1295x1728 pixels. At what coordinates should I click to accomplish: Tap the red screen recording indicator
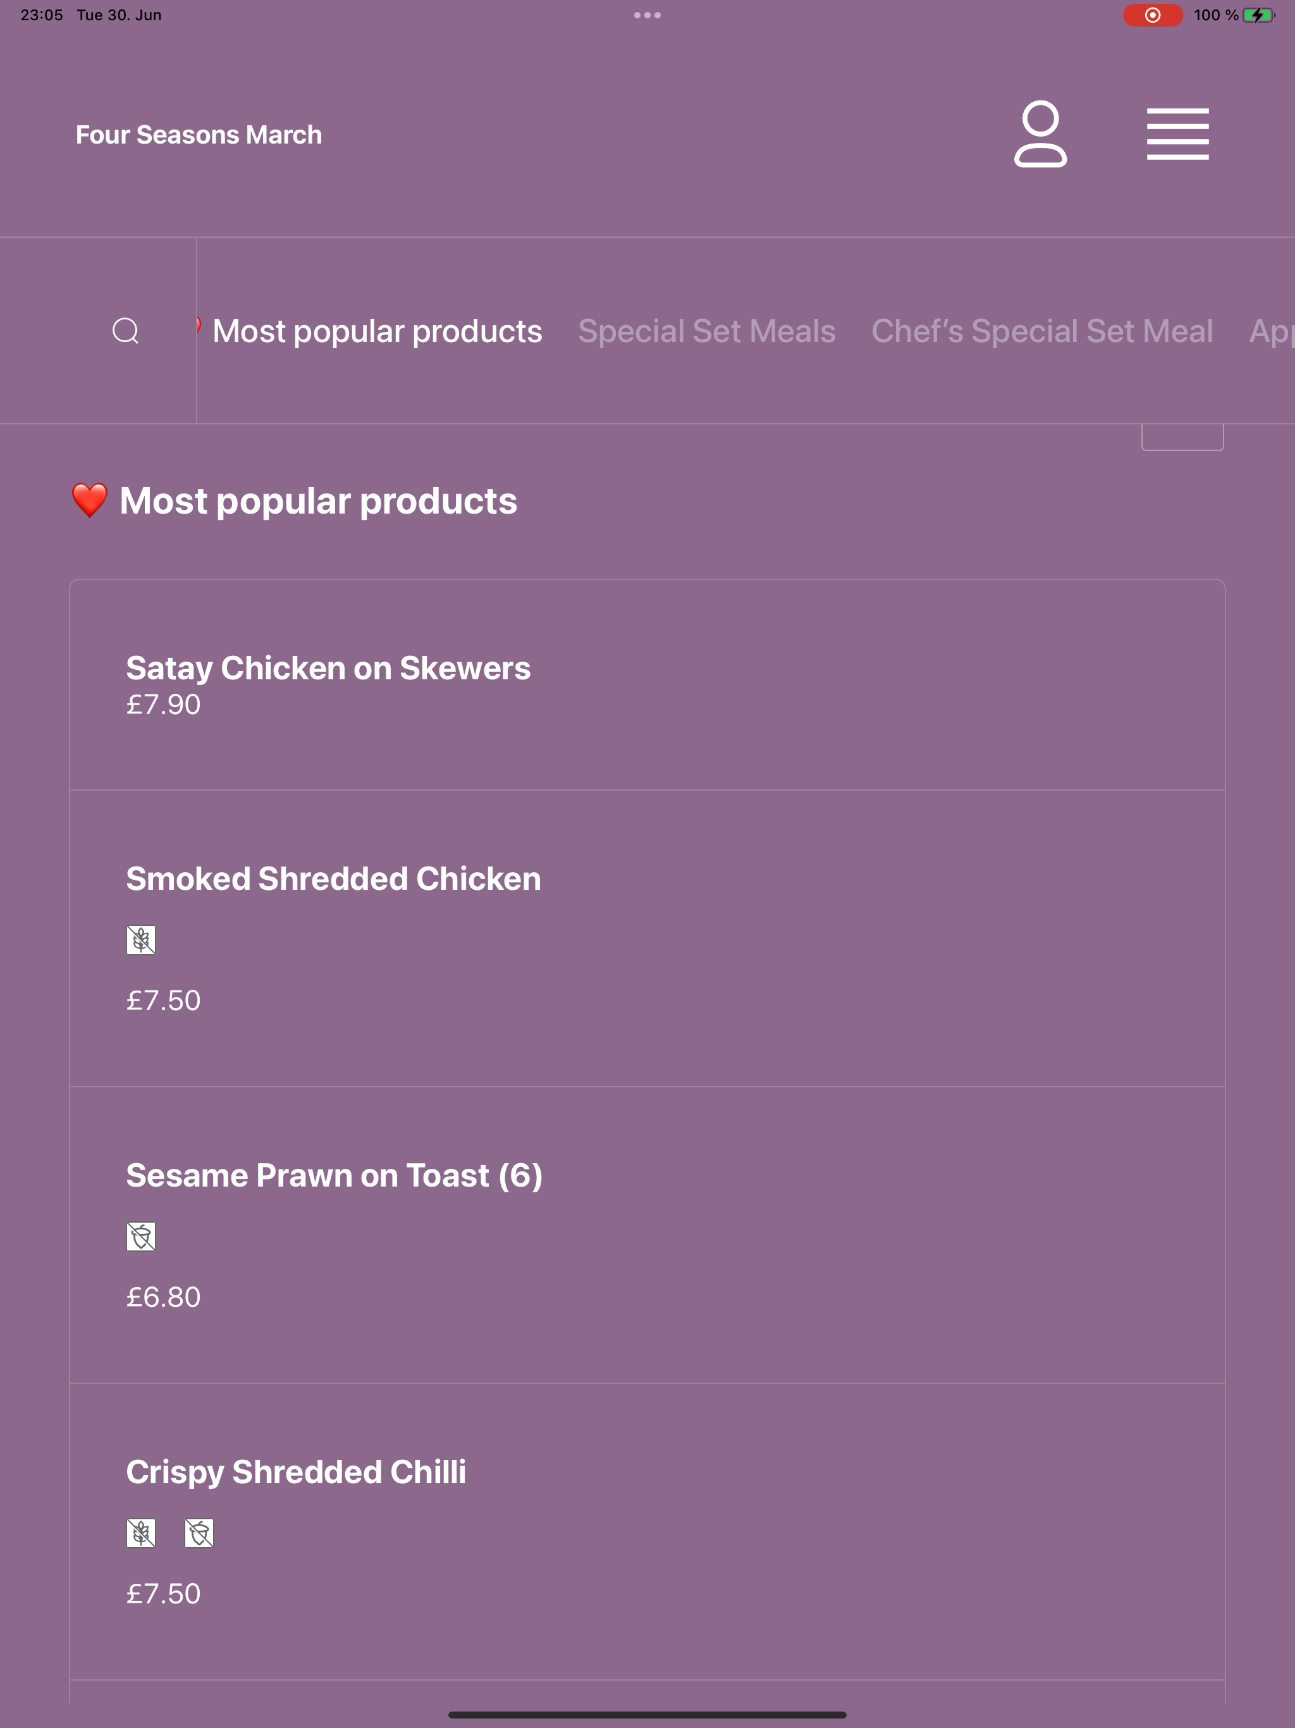pyautogui.click(x=1152, y=15)
